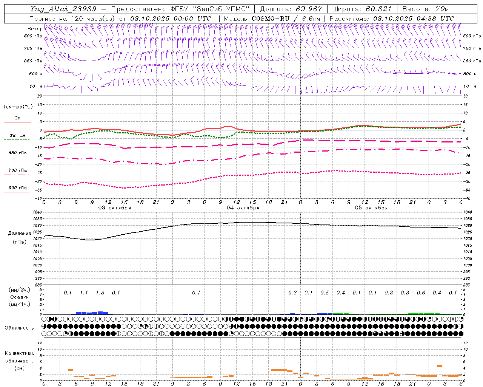Click the Давление pressure panel label
The width and height of the screenshot is (483, 387).
click(x=20, y=234)
